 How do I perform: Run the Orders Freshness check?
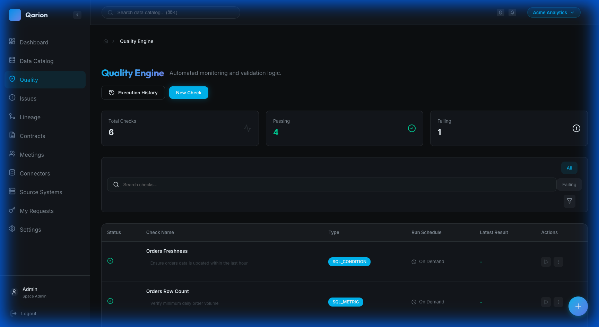click(546, 262)
